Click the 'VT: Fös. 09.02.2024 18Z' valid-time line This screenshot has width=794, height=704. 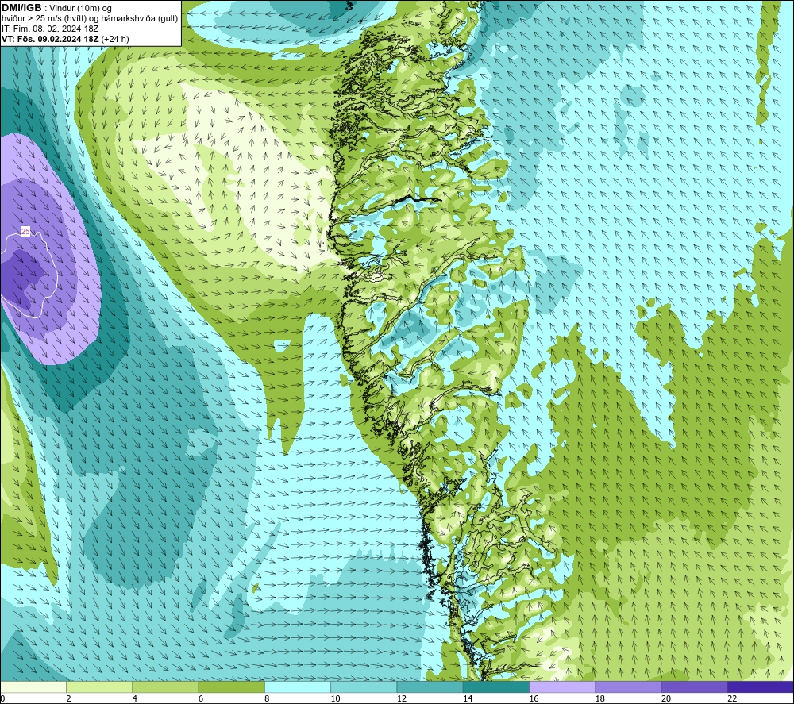(x=50, y=39)
